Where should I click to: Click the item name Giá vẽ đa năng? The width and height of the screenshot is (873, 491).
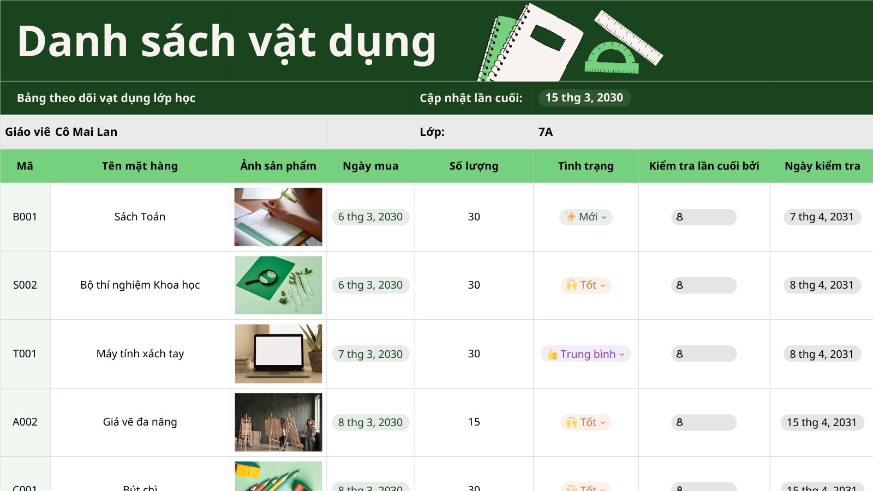(140, 422)
